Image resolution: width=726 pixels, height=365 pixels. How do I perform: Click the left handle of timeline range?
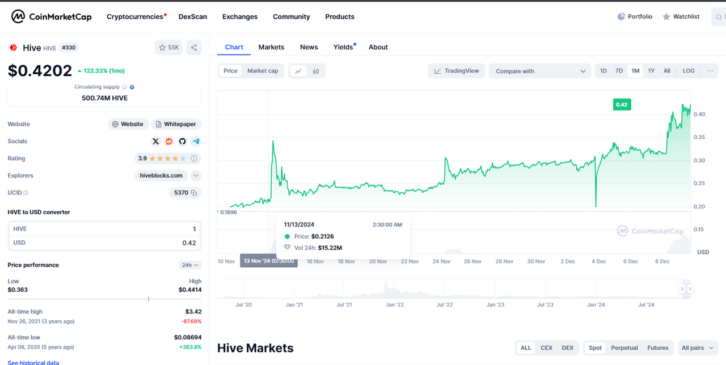point(682,289)
